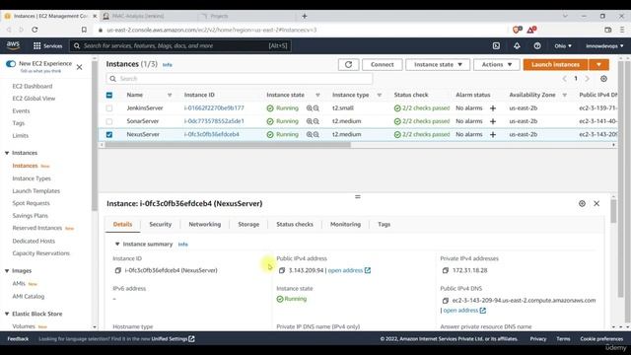Add alarm for JenkinsServer

pos(493,108)
